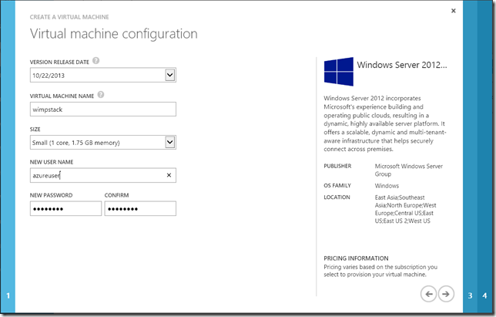Go to wizard step 1
Viewport: 496px width, 317px height.
8,295
